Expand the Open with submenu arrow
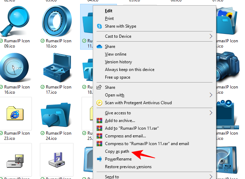 click(211, 95)
